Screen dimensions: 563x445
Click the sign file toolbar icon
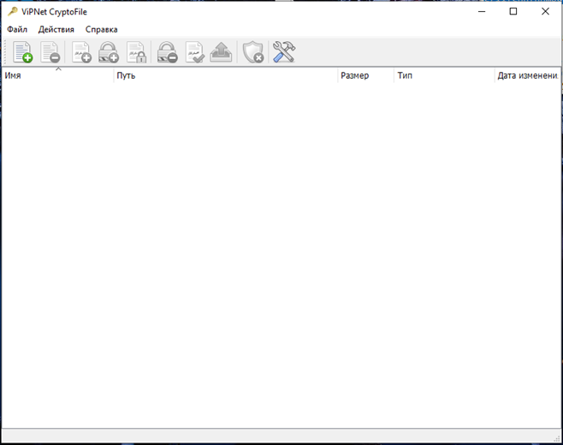[82, 52]
